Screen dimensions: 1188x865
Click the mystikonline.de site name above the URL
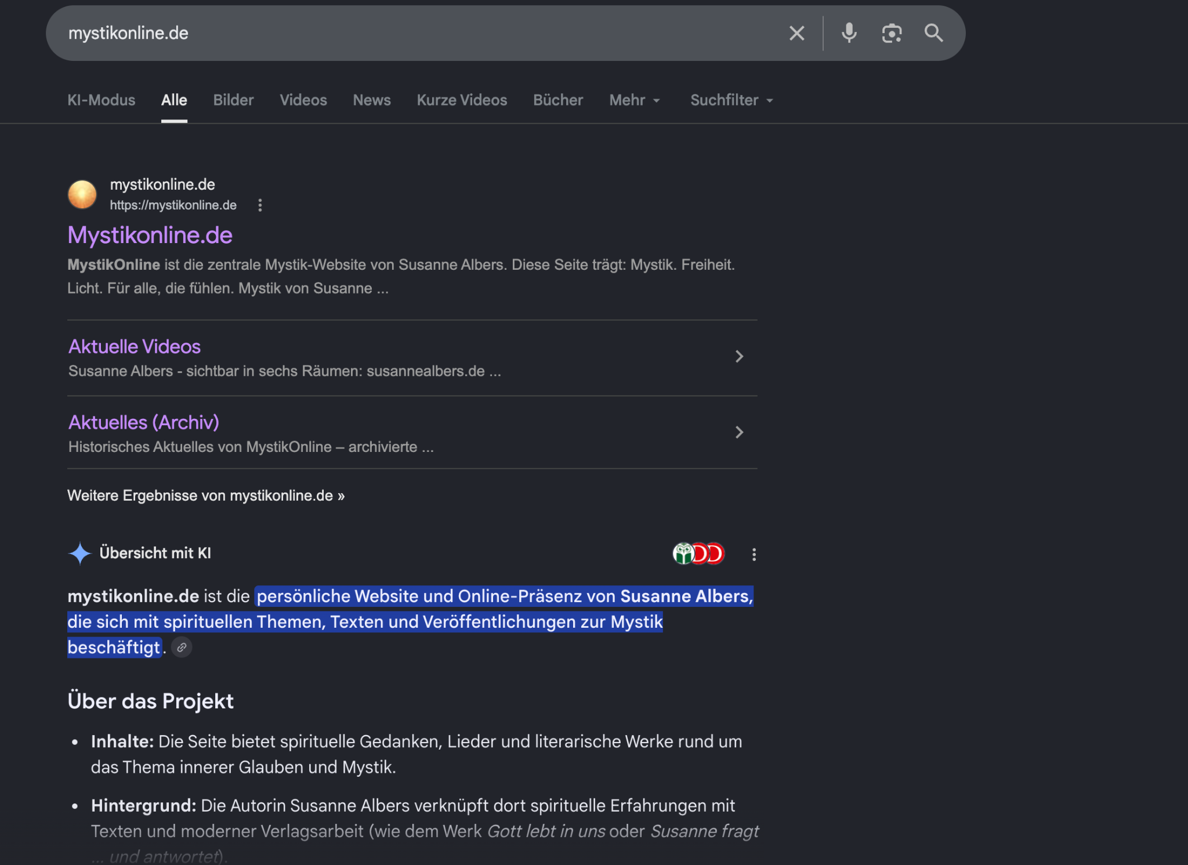click(x=162, y=184)
